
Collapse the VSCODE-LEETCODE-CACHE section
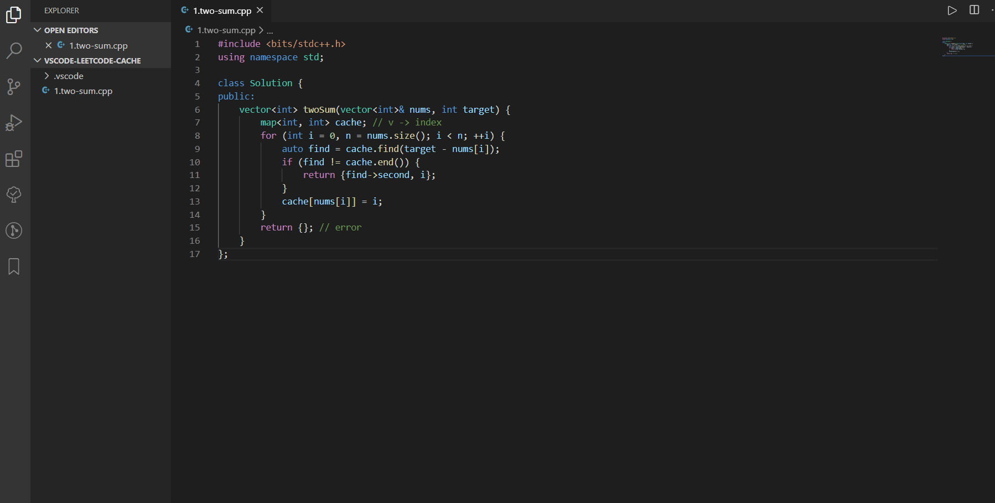(x=37, y=60)
